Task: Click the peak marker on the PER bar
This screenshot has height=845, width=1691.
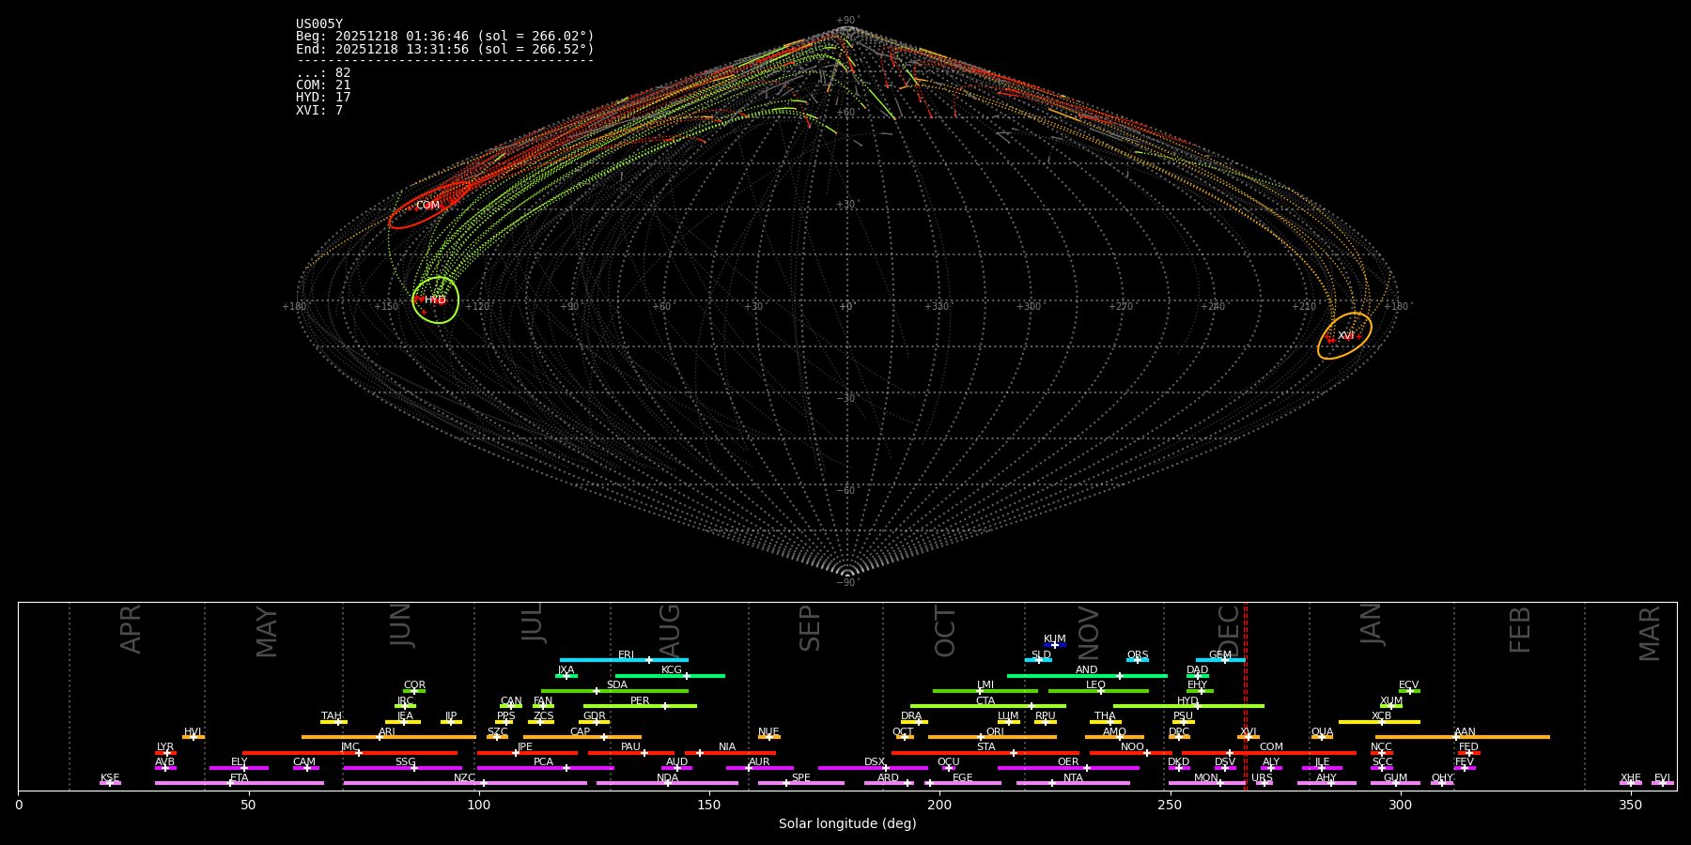Action: [x=665, y=706]
